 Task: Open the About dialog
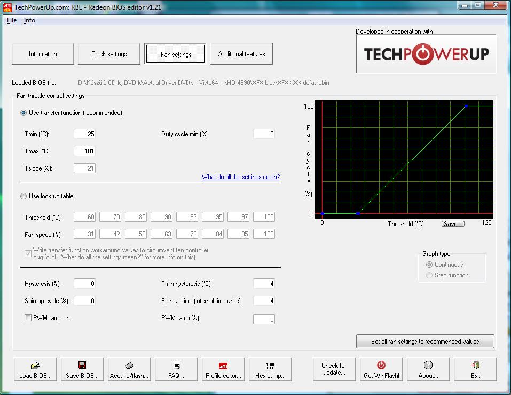428,369
